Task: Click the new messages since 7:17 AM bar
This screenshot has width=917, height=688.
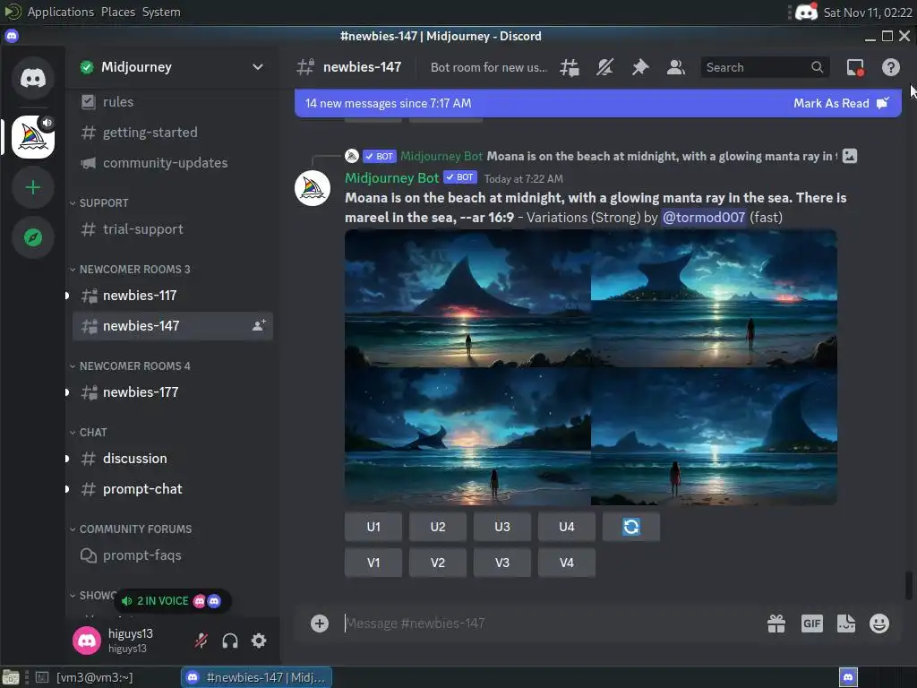Action: [597, 104]
